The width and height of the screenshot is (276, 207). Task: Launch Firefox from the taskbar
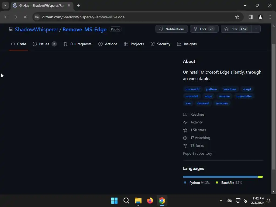tap(150, 201)
